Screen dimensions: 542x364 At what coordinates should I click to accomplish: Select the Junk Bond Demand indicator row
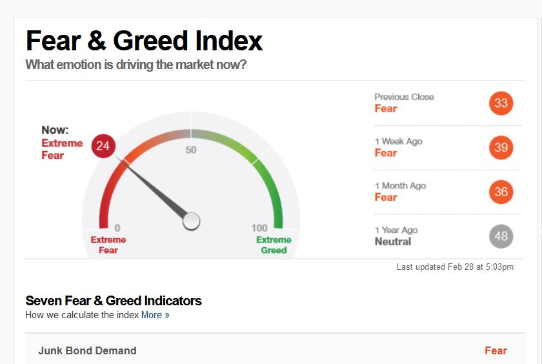click(x=275, y=350)
